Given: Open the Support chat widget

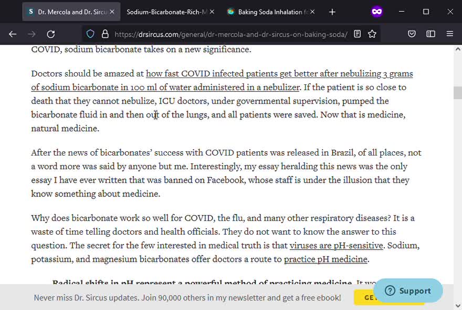Looking at the screenshot, I should 408,291.
